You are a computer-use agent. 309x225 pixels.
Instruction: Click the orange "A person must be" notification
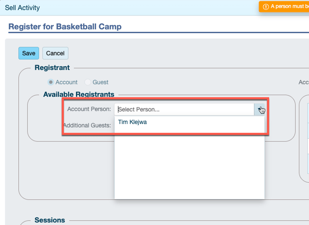pyautogui.click(x=287, y=7)
